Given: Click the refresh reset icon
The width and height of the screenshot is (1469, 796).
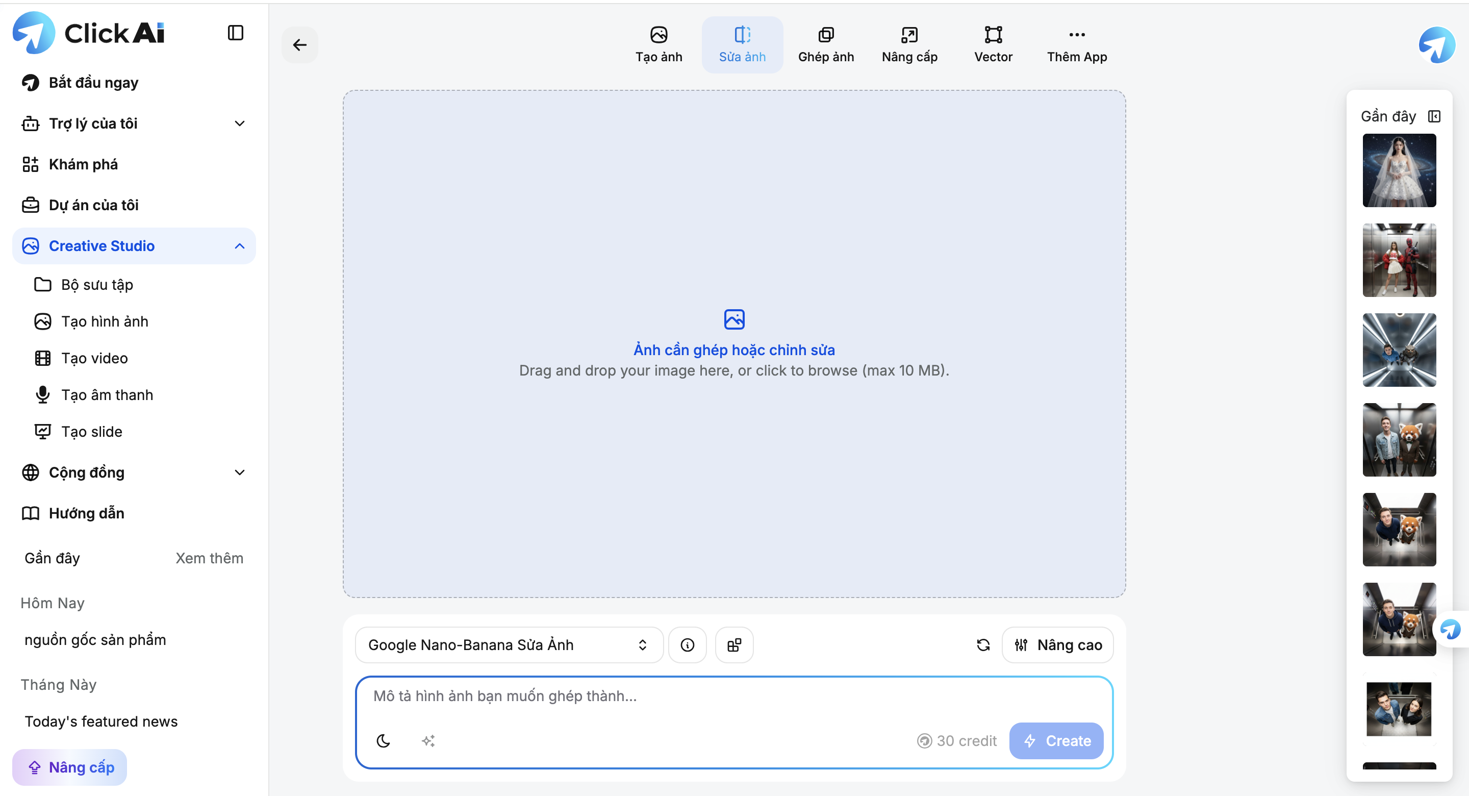Looking at the screenshot, I should (982, 645).
